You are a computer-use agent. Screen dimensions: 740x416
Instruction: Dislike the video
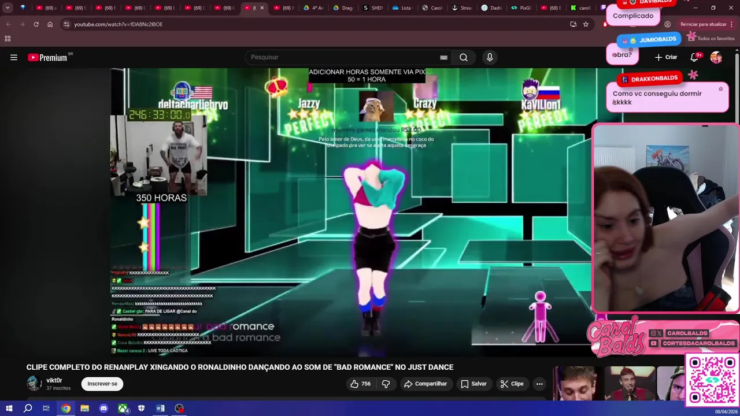point(386,384)
